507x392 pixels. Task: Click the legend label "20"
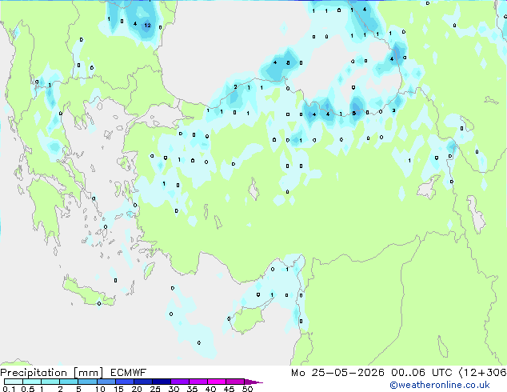(x=137, y=389)
